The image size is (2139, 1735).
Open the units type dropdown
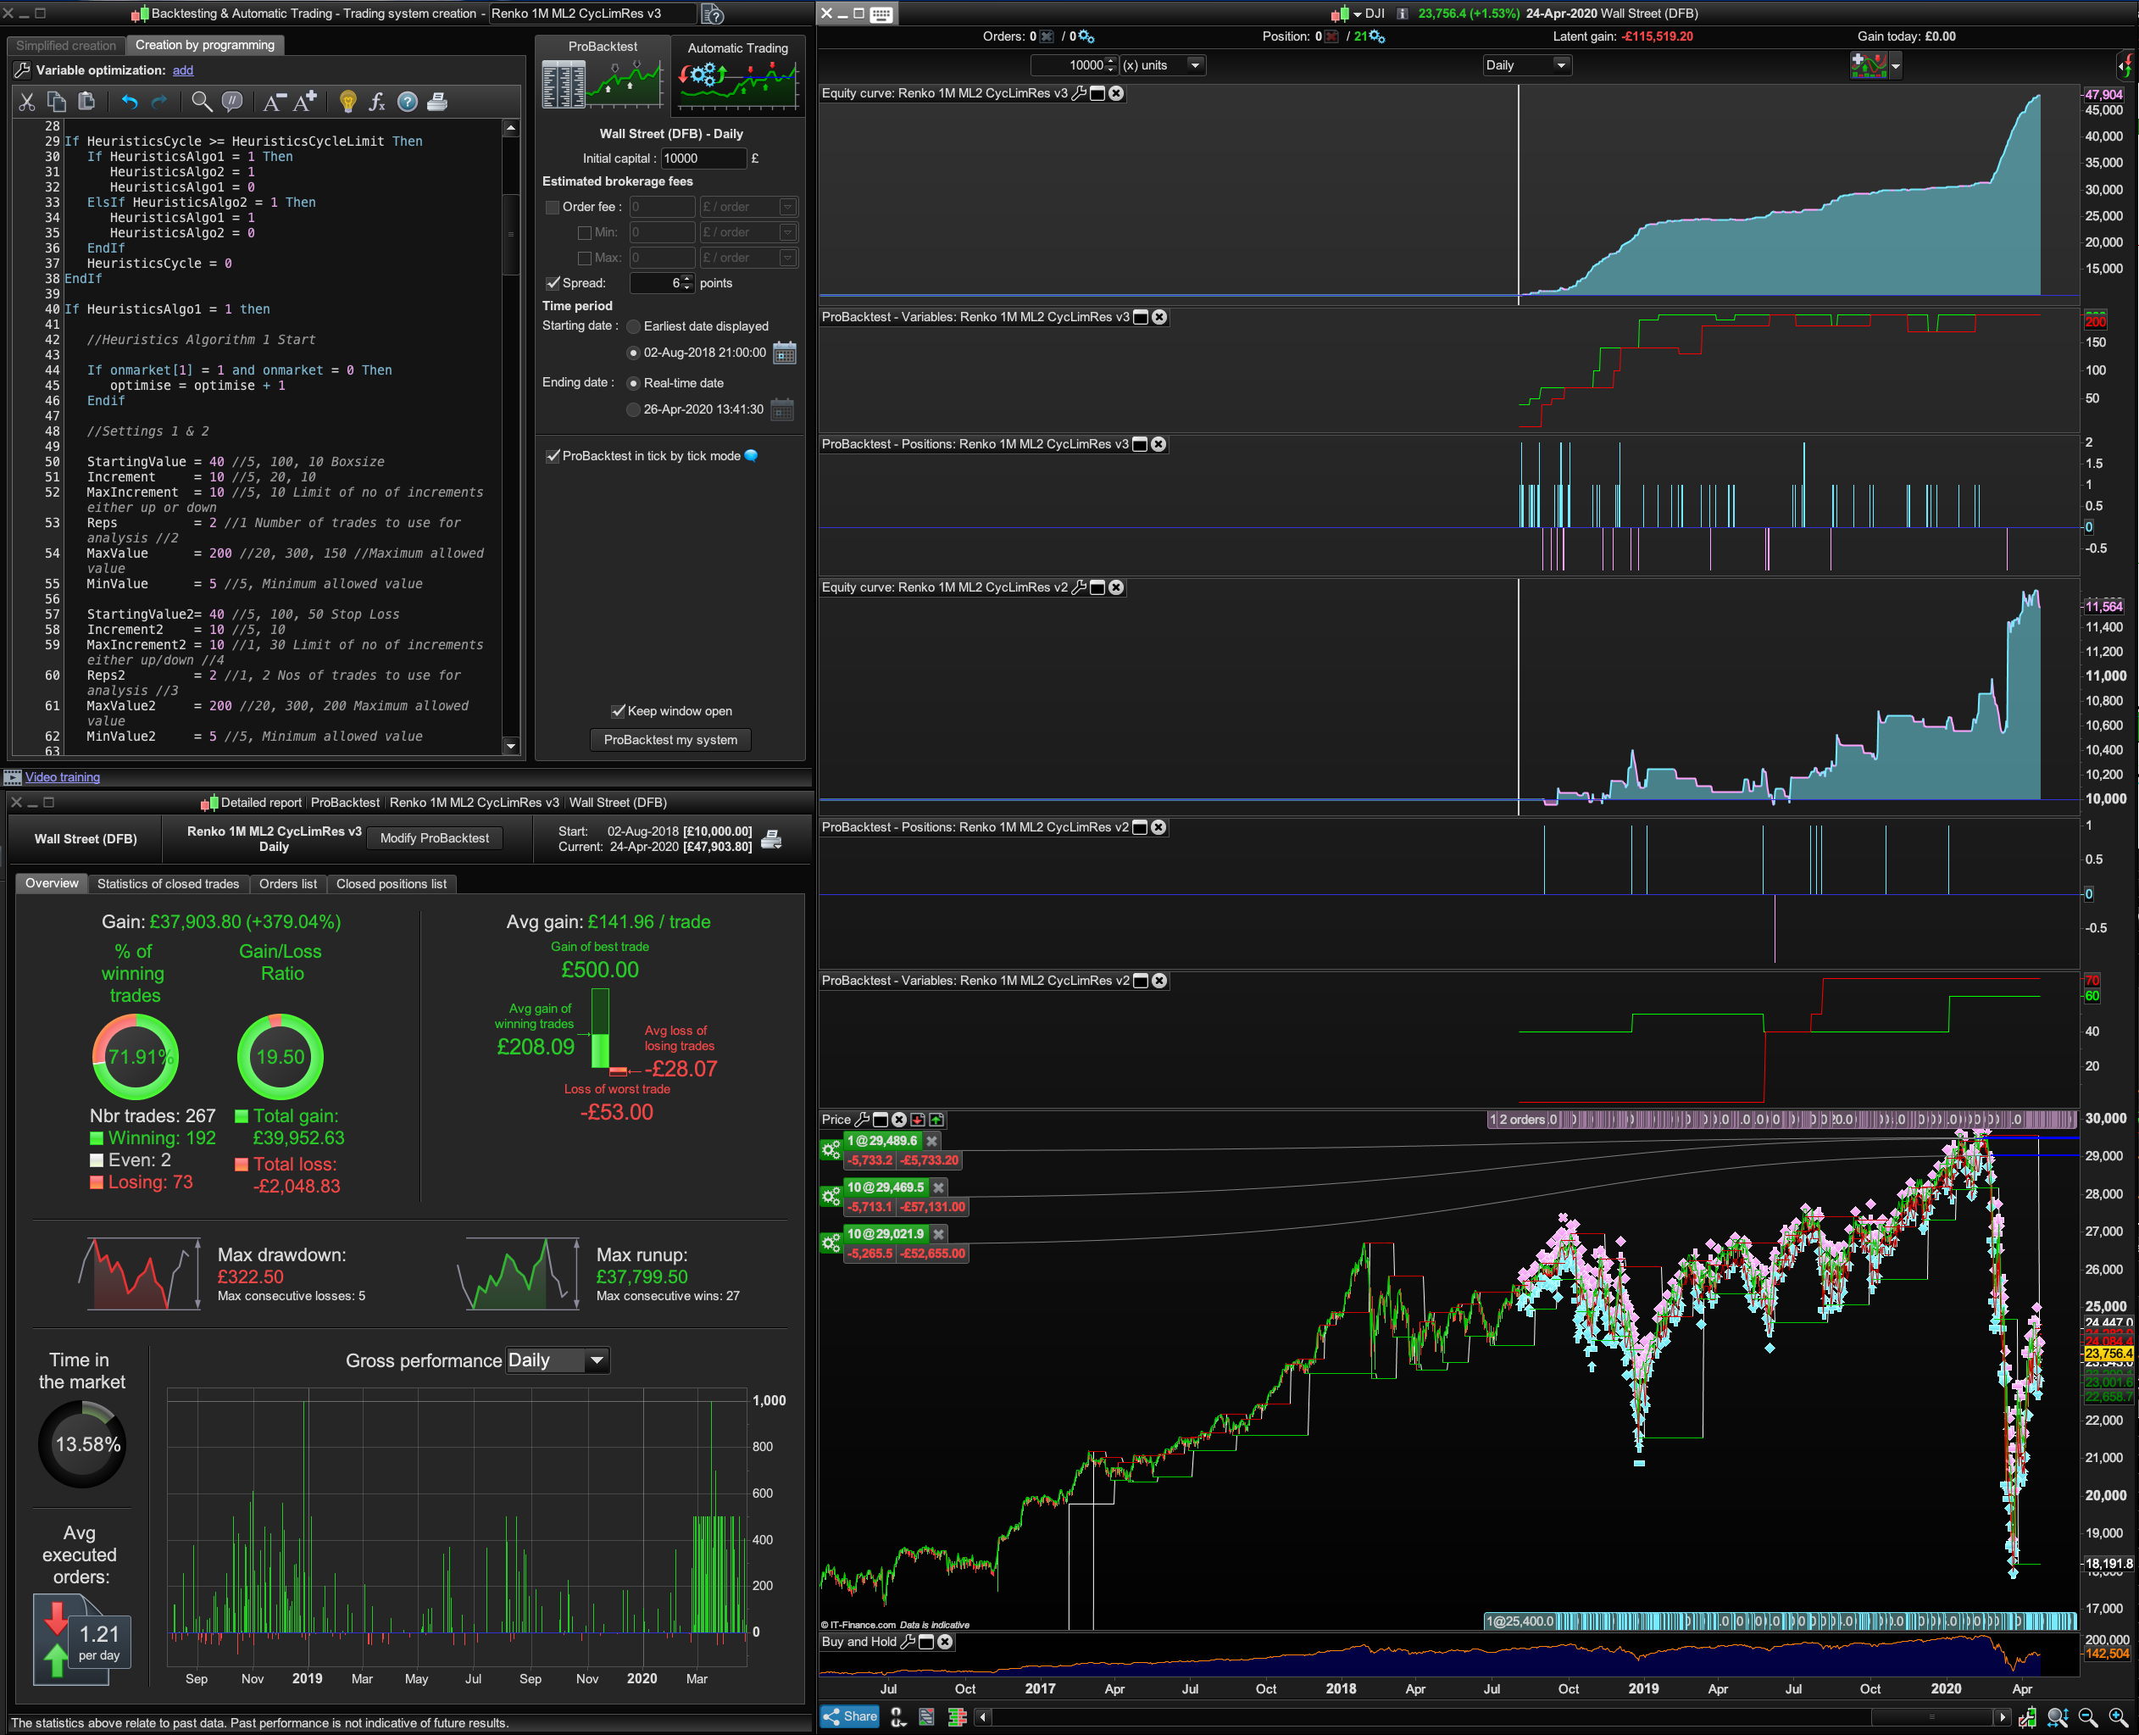1195,65
